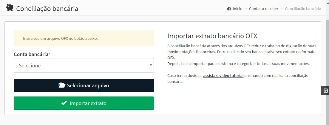Open Contas a receber breadcrumb
Viewport: 329px width, 125px height.
(x=264, y=9)
